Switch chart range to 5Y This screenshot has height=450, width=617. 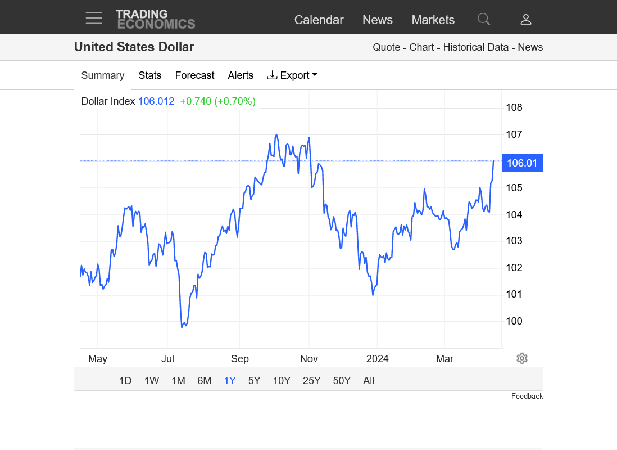[x=255, y=381]
